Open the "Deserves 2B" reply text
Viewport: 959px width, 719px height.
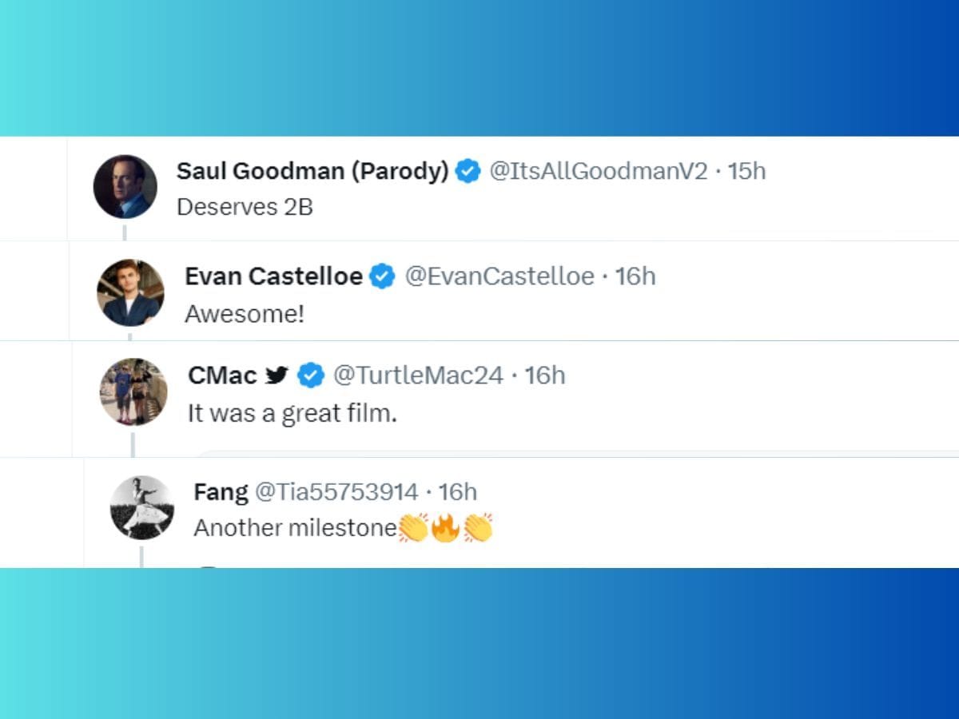[245, 207]
